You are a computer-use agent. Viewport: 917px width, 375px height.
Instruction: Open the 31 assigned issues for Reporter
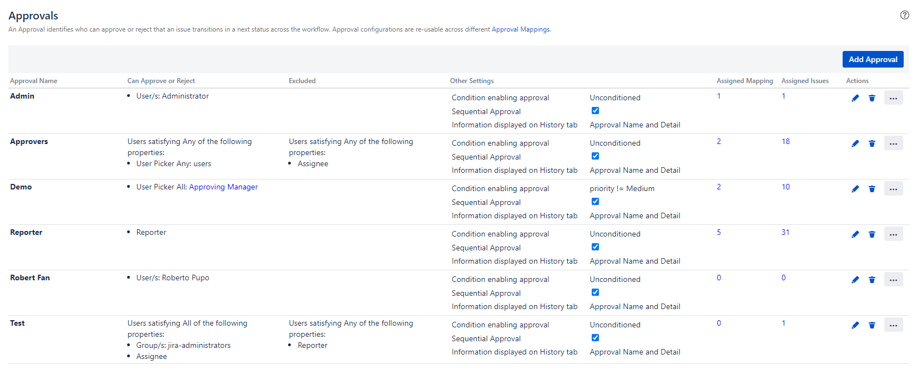coord(785,233)
